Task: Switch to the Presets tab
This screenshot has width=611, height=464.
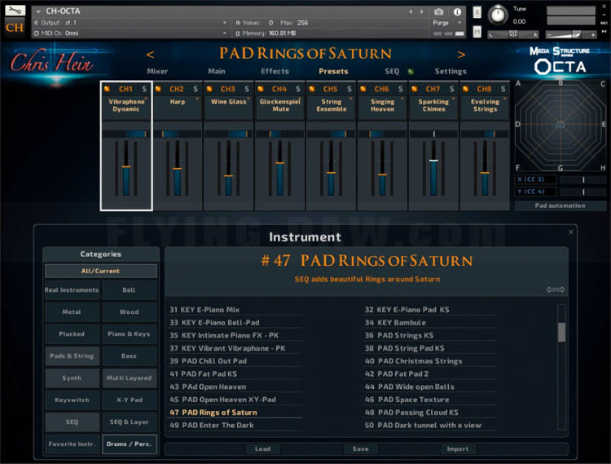Action: tap(333, 72)
